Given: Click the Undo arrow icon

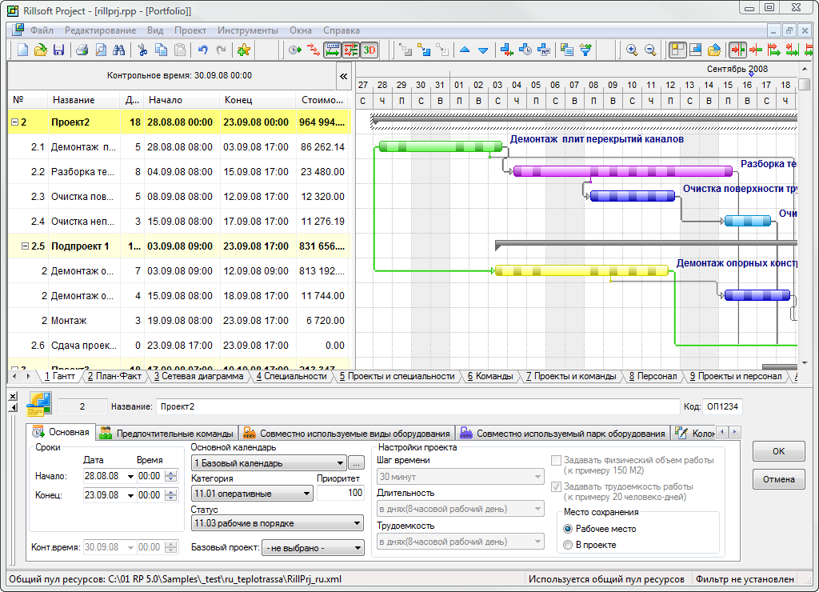Looking at the screenshot, I should pyautogui.click(x=202, y=50).
